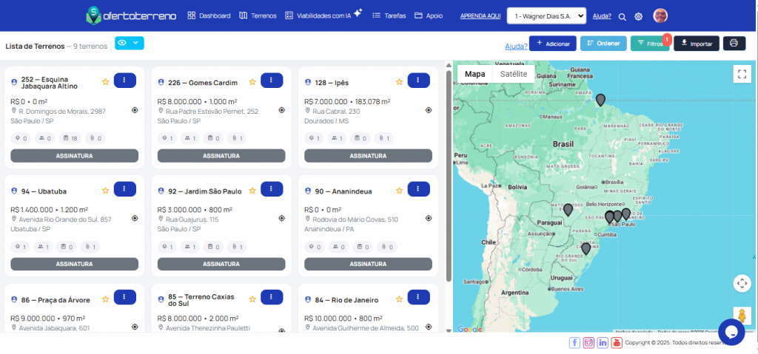Toggle the eye view mode button

coord(122,43)
